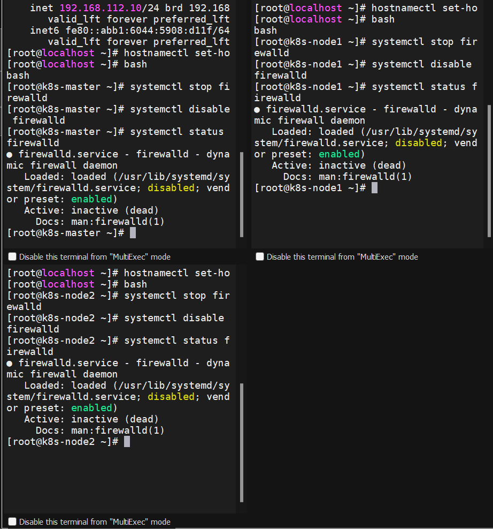
Task: Tick MultiExec disable checkbox under k8s-node2 terminal
Action: (x=12, y=522)
